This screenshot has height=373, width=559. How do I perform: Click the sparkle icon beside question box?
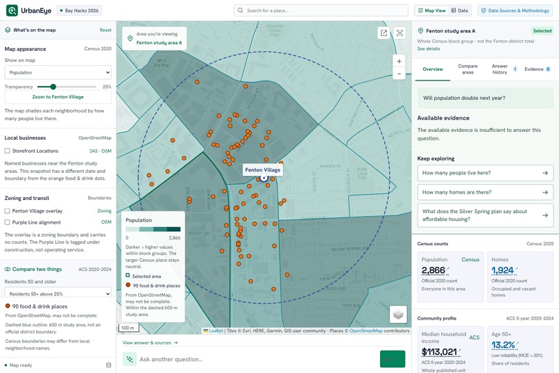point(130,359)
